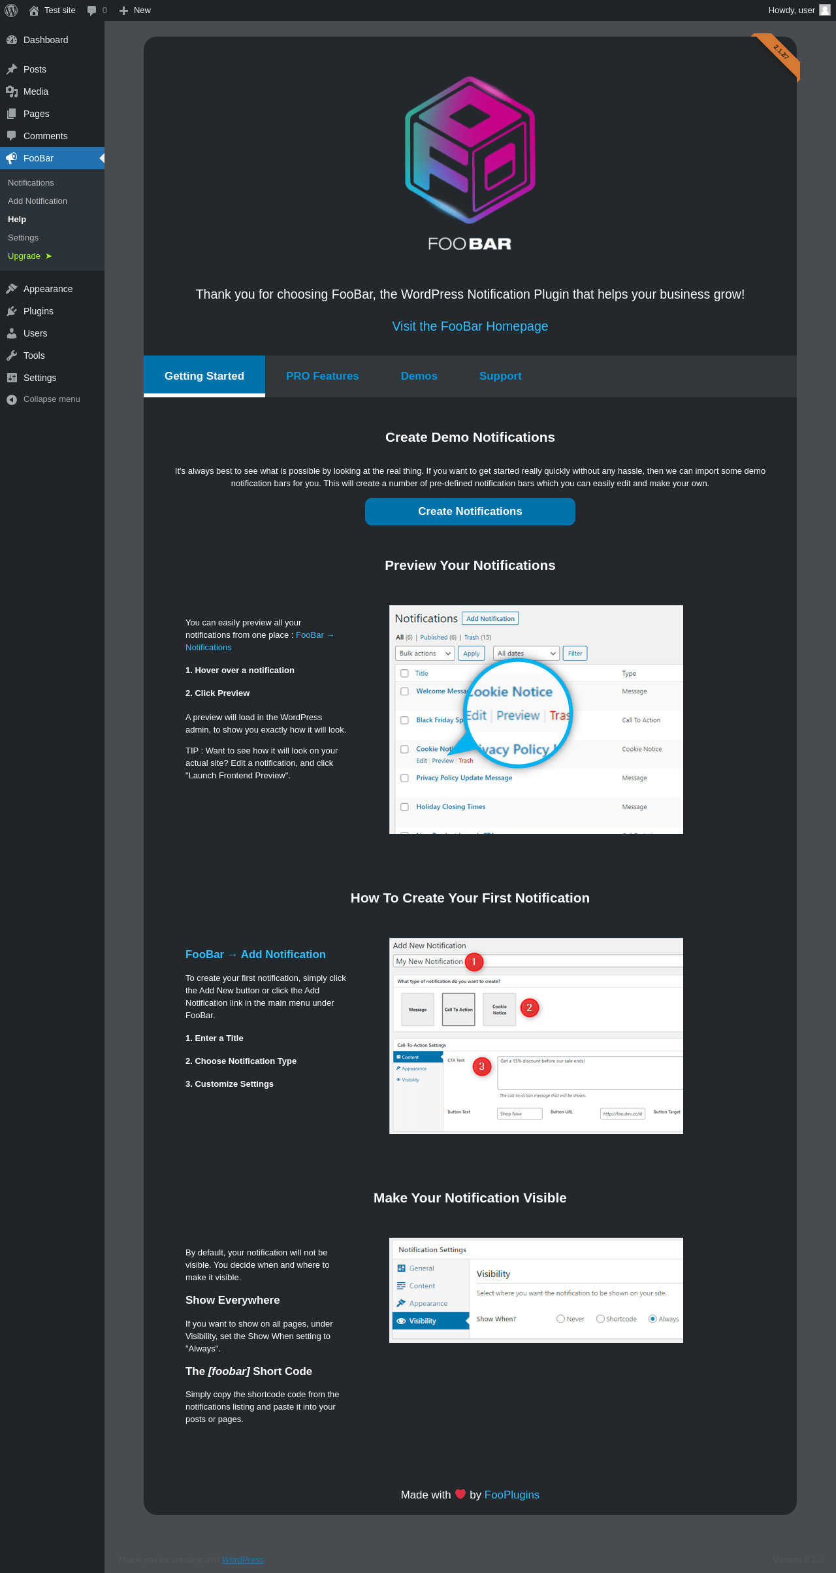The image size is (836, 1573).
Task: Open the WordPress logo menu
Action: (x=11, y=10)
